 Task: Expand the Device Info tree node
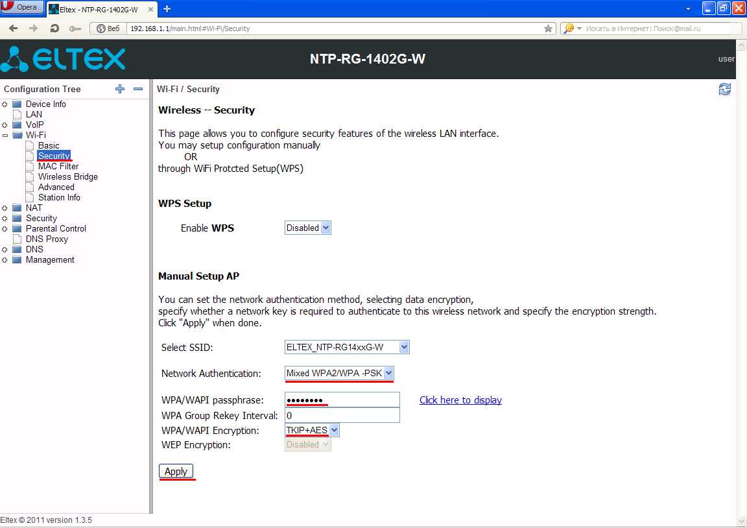click(5, 104)
